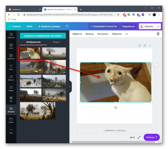Open the Элементы sidebar panel
Viewport: 168px width, 149px height.
point(11,57)
